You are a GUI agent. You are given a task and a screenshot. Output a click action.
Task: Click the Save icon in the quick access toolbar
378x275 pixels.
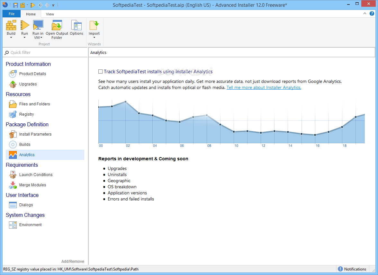click(15, 5)
